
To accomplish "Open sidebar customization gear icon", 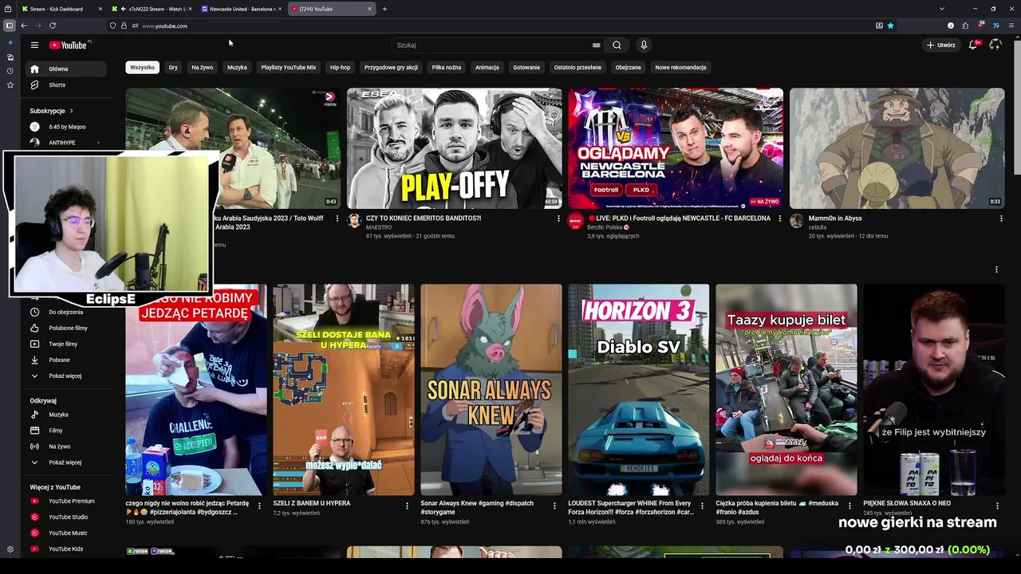I will point(10,549).
